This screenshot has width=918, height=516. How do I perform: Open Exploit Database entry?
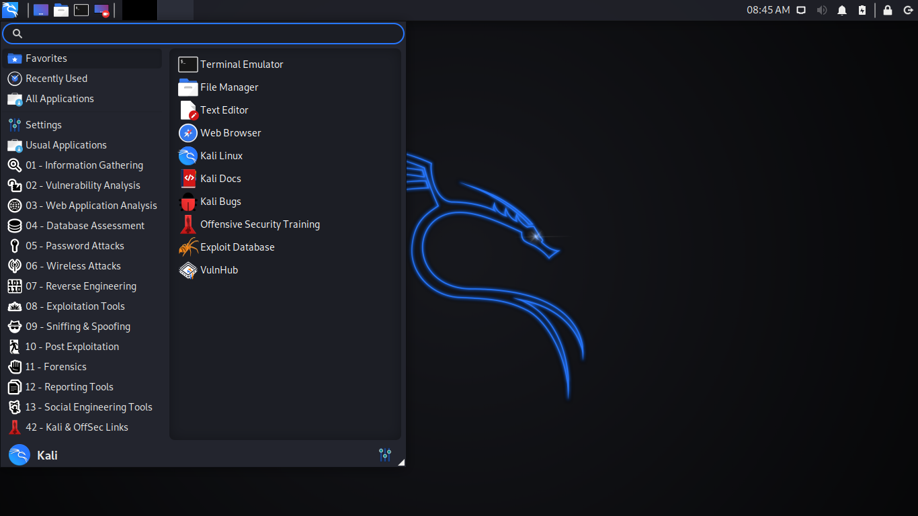tap(285, 247)
